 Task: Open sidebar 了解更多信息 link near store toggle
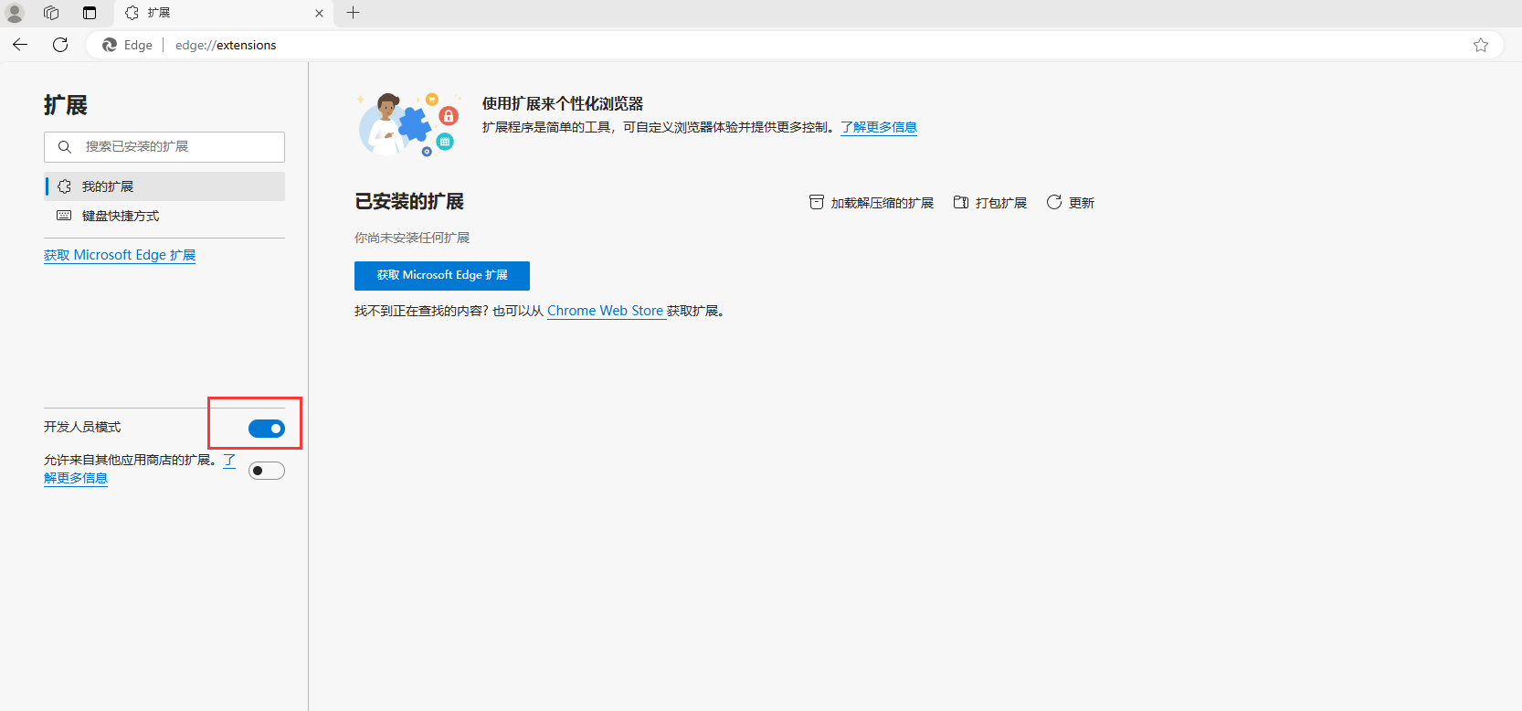(76, 478)
